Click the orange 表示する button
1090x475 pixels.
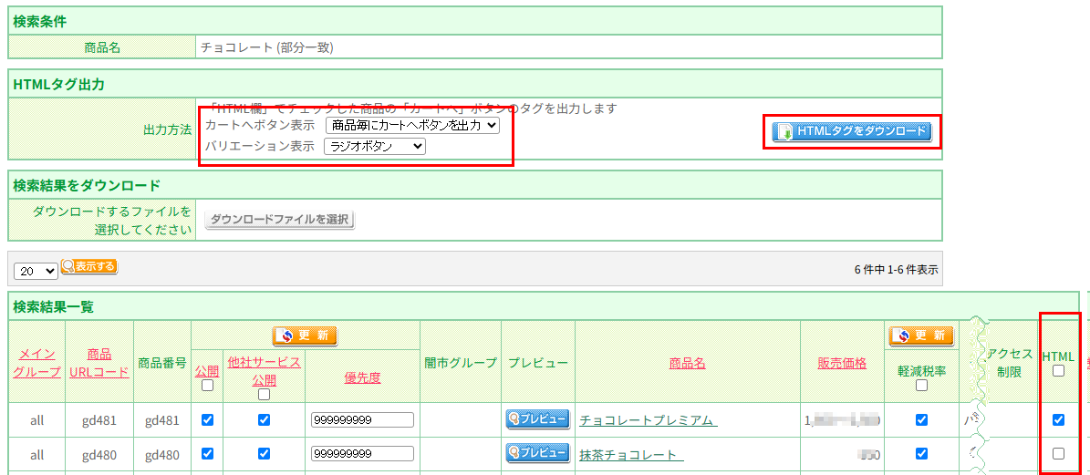[x=89, y=266]
